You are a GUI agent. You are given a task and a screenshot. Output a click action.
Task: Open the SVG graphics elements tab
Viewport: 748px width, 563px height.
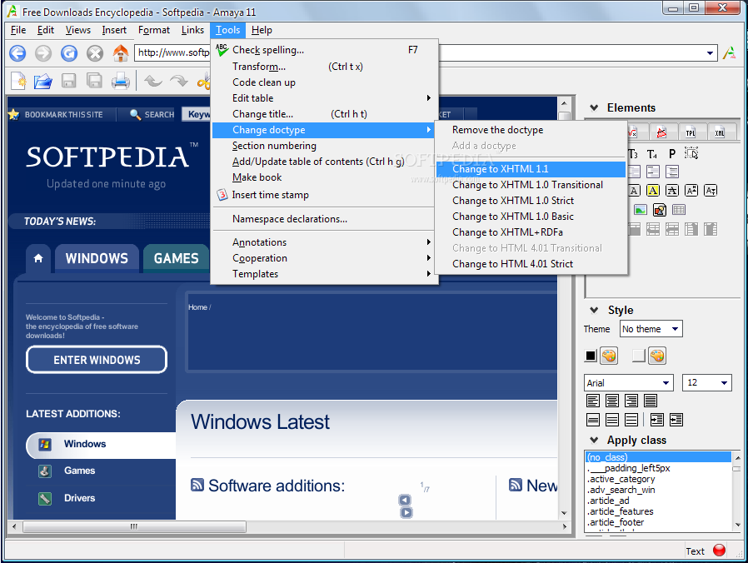click(661, 132)
